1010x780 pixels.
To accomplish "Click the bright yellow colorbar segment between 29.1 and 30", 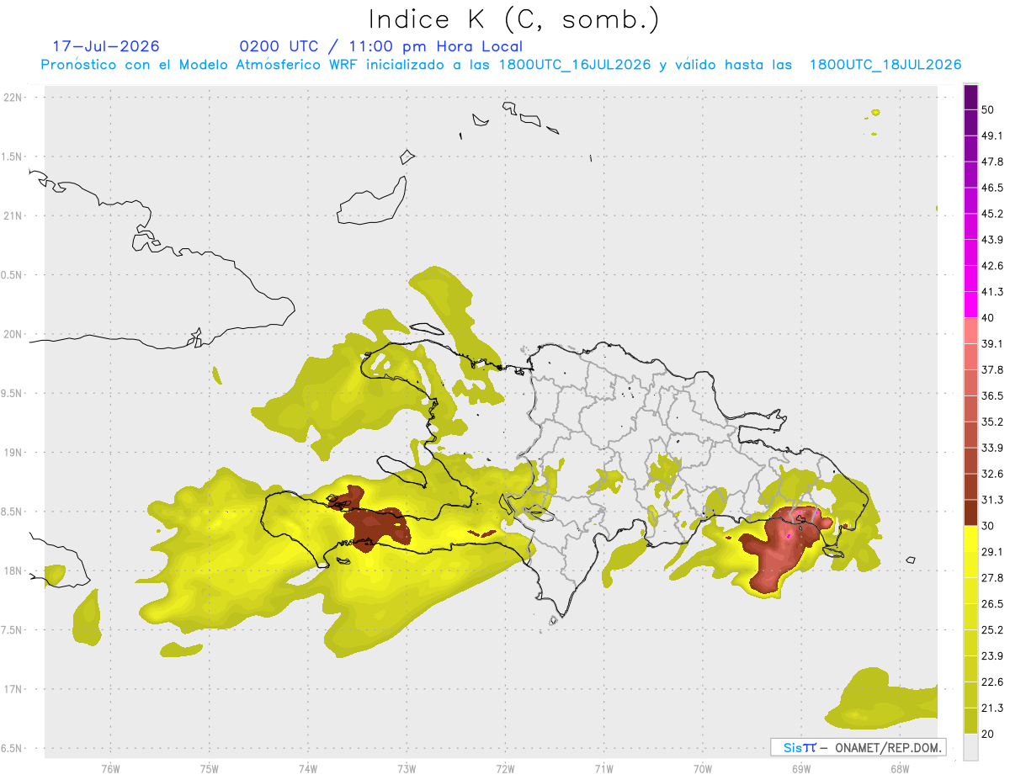I will coord(971,539).
